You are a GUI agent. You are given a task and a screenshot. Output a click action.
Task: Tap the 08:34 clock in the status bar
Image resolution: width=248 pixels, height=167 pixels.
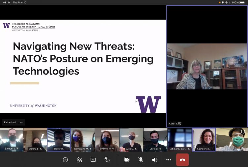pos(7,2)
